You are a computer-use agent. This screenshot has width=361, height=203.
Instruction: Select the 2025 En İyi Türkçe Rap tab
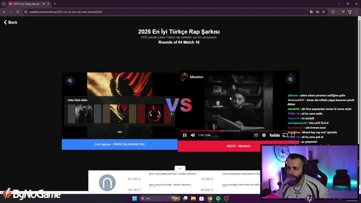pos(27,4)
